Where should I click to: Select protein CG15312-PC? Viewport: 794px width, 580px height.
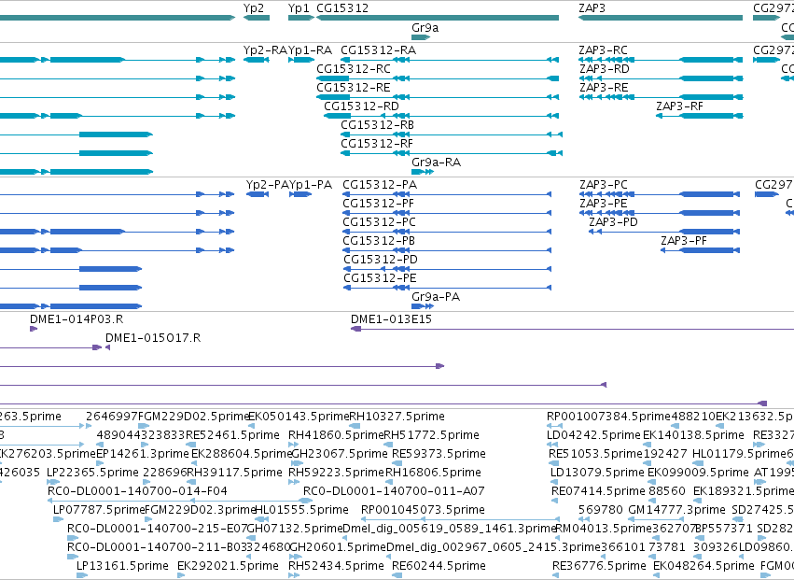pos(380,222)
